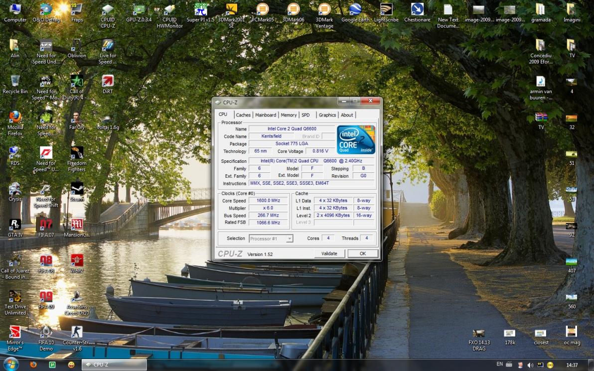The image size is (594, 371).
Task: Click the taskbar clock showing 14:37
Action: [572, 365]
